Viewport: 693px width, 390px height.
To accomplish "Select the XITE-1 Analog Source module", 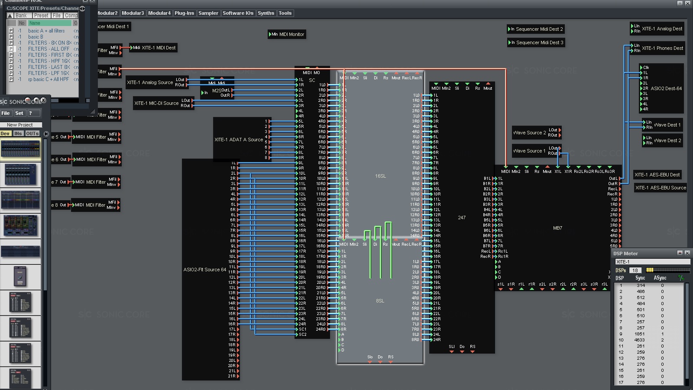I will 150,82.
